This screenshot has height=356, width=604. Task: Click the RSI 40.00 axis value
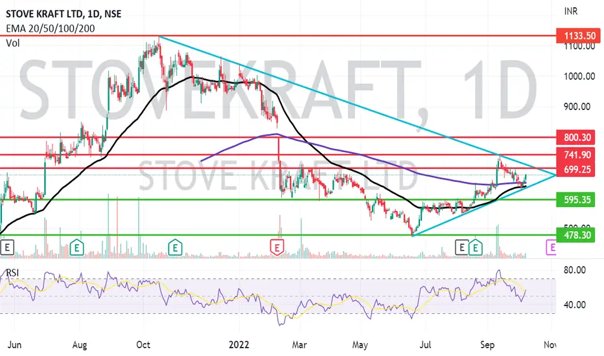(x=574, y=305)
